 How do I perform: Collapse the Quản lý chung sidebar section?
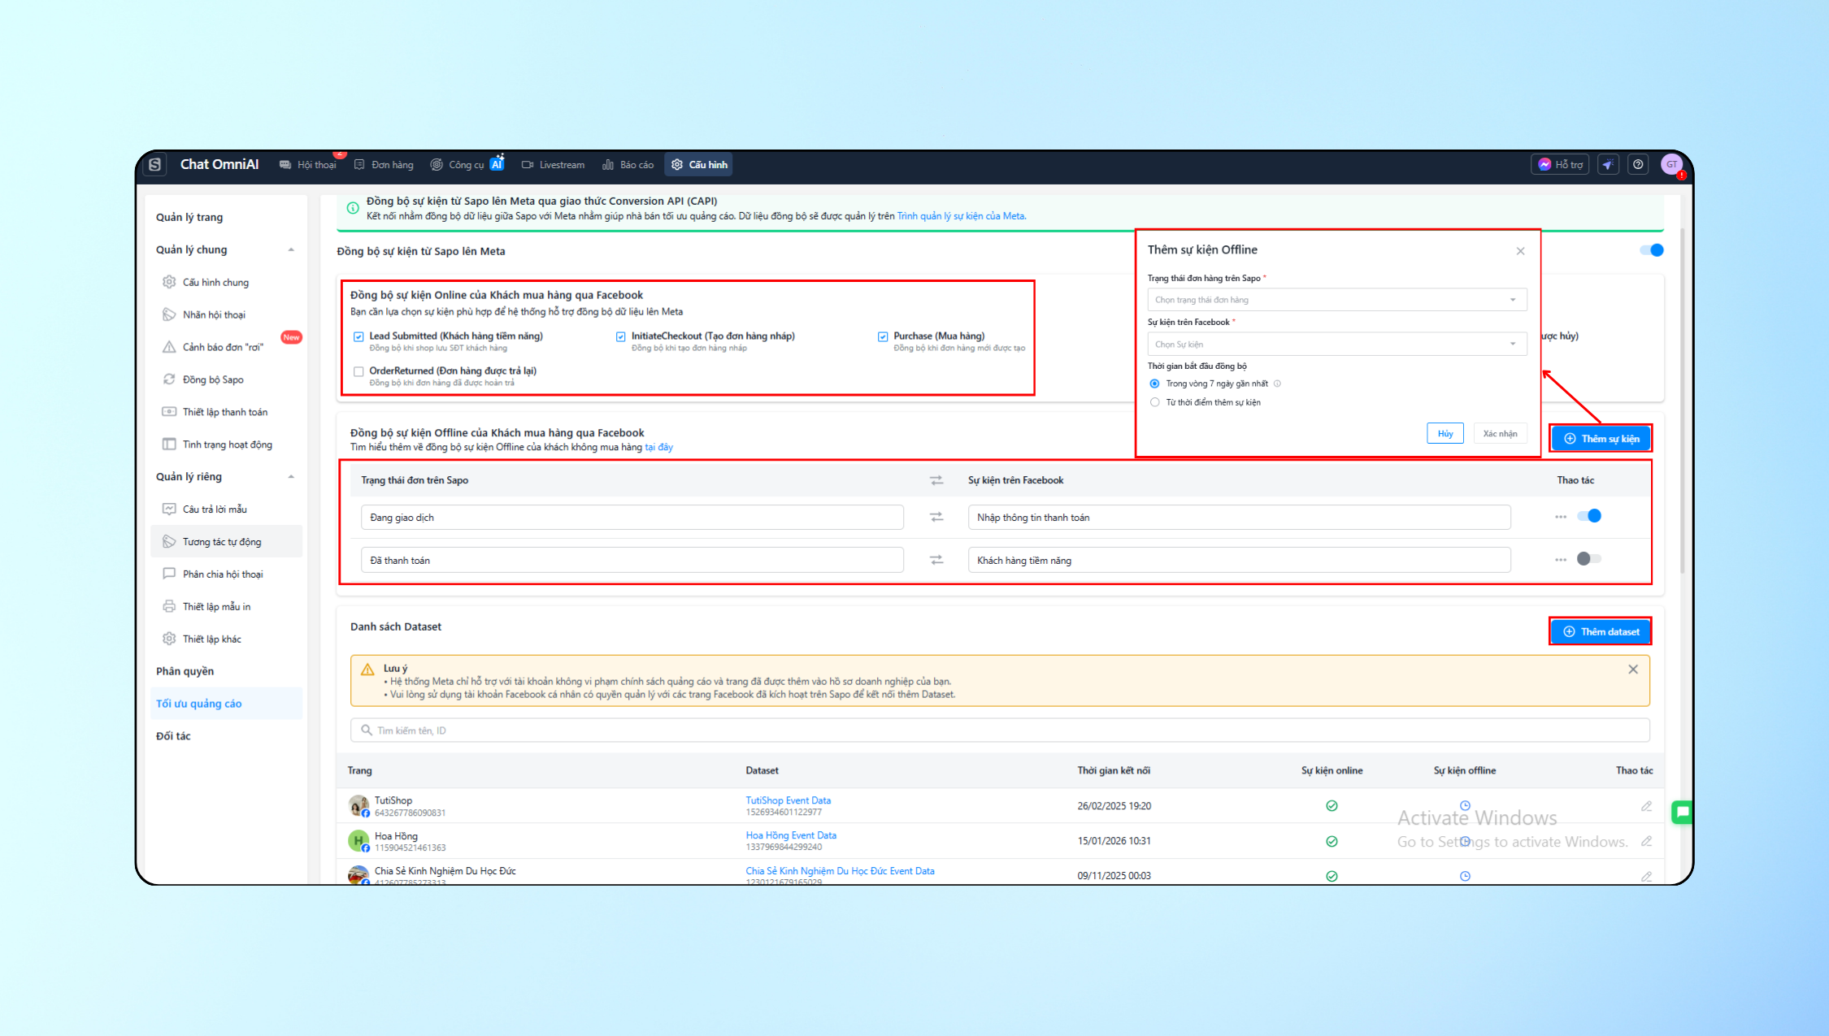291,249
